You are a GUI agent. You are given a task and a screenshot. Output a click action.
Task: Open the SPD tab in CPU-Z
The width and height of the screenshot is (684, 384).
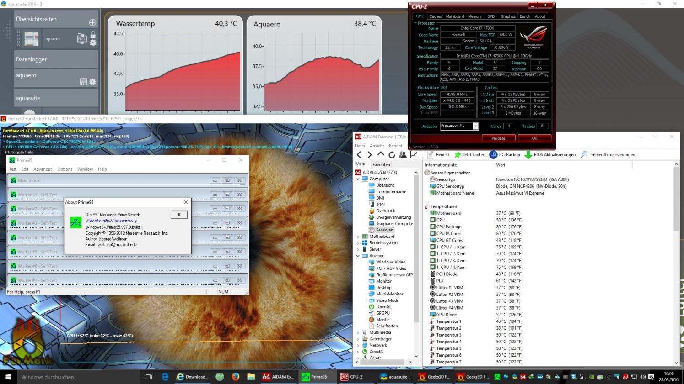(x=491, y=16)
